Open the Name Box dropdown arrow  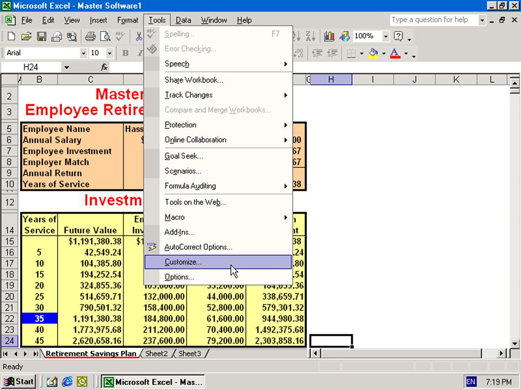(66, 67)
